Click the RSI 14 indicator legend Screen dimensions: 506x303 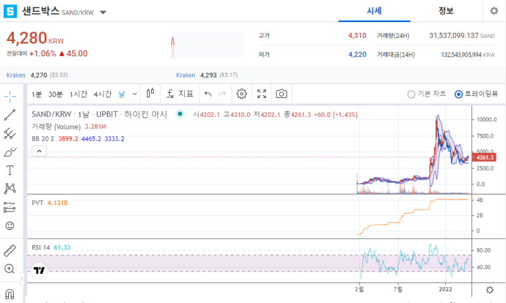40,247
